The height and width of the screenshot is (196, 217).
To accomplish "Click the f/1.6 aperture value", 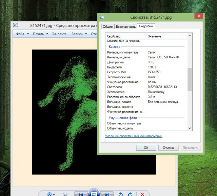I will pyautogui.click(x=151, y=62).
